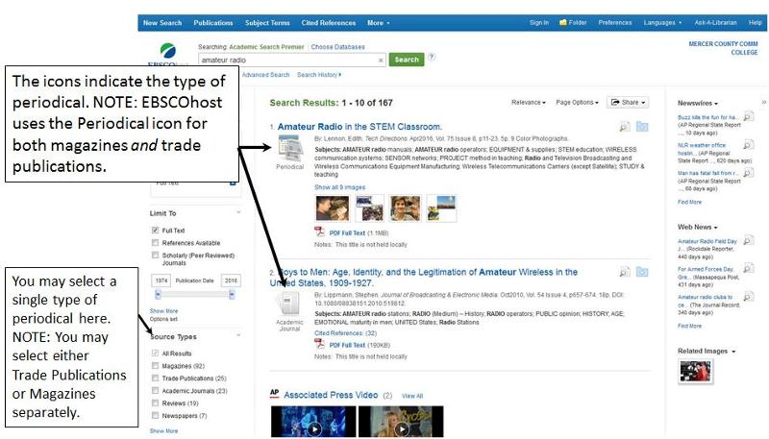Collapse the Limit To section

click(238, 212)
